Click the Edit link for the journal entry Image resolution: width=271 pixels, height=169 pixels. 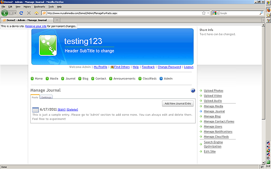(x=62, y=109)
